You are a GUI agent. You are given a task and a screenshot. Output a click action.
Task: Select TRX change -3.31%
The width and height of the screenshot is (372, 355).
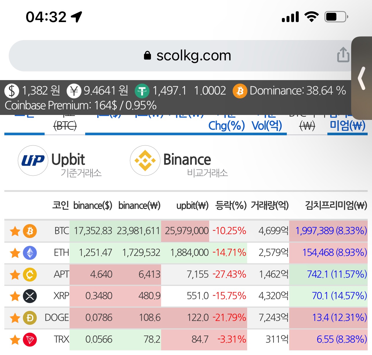232,340
